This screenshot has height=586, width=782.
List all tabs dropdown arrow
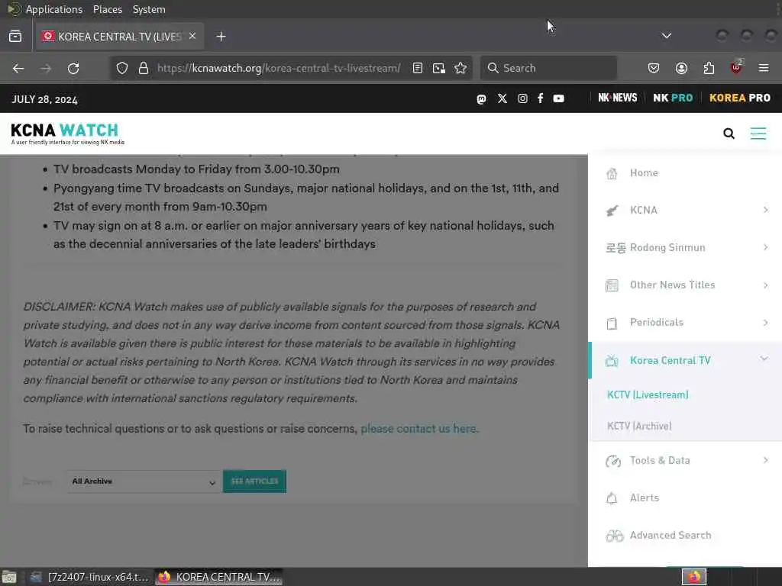(x=666, y=36)
